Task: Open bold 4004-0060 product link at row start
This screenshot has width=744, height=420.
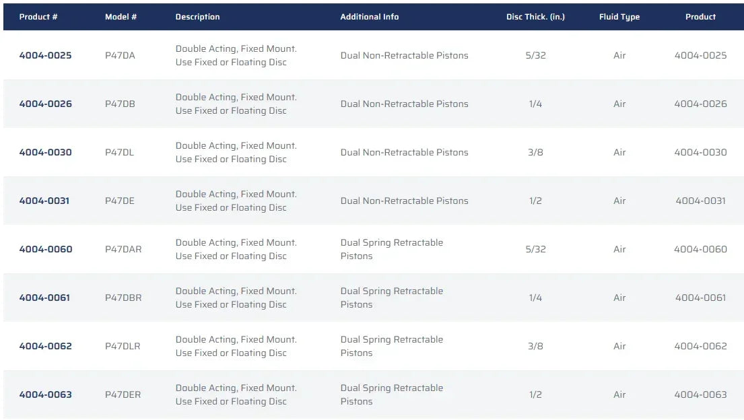Action: coord(45,249)
